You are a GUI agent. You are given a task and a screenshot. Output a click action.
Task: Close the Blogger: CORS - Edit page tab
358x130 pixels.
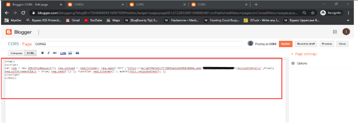click(x=61, y=5)
